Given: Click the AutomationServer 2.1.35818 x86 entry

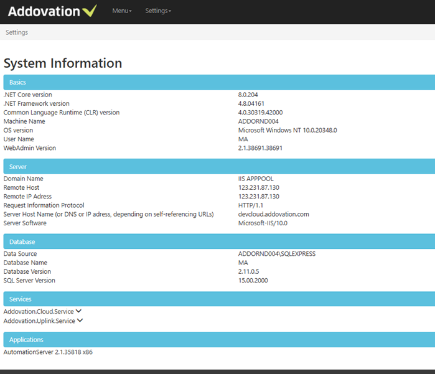Looking at the screenshot, I should pos(48,352).
